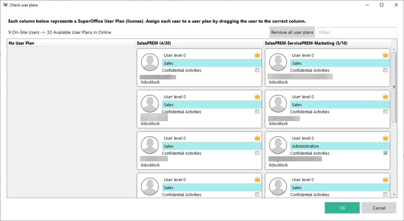Check Confidential Activities on second SalesPREM-ServicePREM-Marketing user

pyautogui.click(x=385, y=112)
